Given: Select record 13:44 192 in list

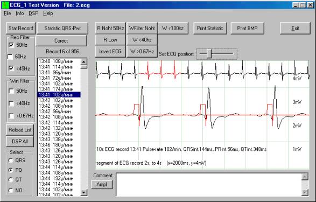Looking at the screenshot, I should [x=59, y=178].
